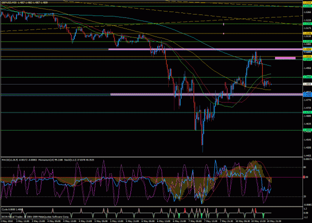
Task: Click the green 1.4900 price label
Action: (307, 77)
